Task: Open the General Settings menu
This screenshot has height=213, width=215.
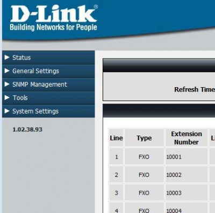Action: point(48,71)
